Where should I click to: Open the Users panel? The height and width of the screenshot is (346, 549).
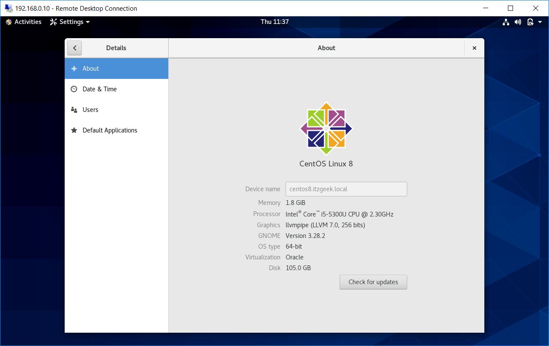[116, 110]
